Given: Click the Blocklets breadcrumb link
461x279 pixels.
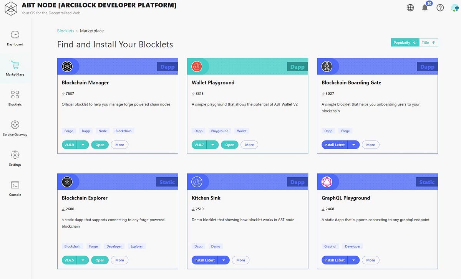Looking at the screenshot, I should coord(65,31).
